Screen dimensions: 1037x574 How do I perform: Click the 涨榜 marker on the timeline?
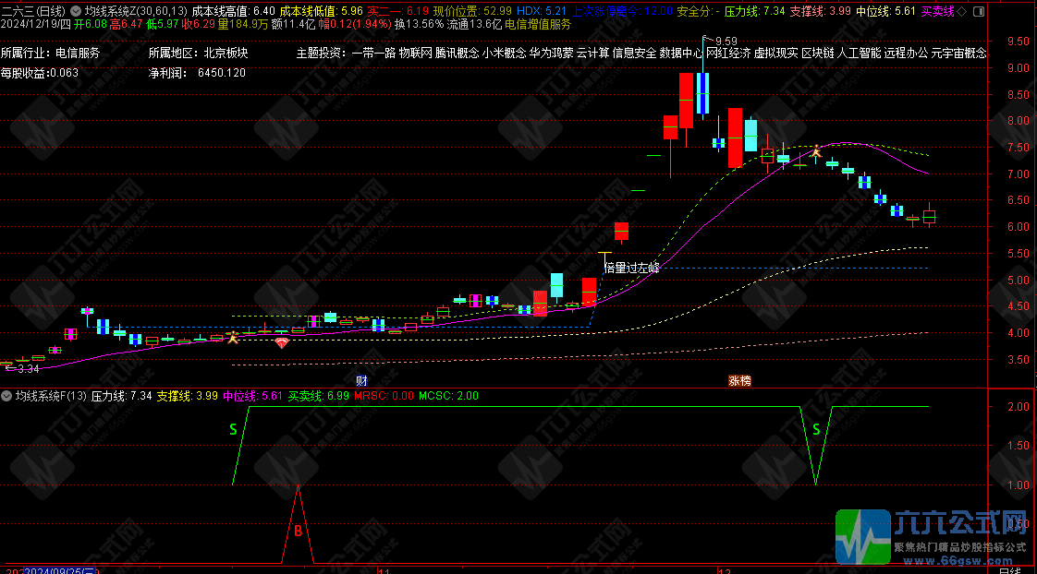(739, 380)
